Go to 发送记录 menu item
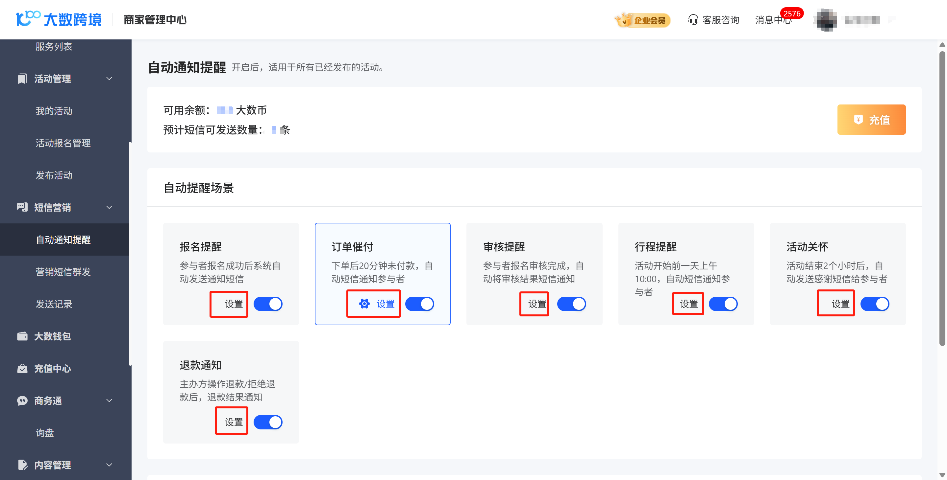This screenshot has height=480, width=947. pos(54,304)
